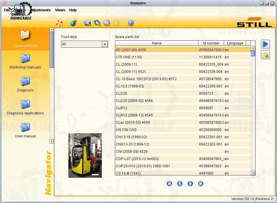Click id number 60422301-001 cell
Viewport: 277px width, 203px height.
click(211, 137)
